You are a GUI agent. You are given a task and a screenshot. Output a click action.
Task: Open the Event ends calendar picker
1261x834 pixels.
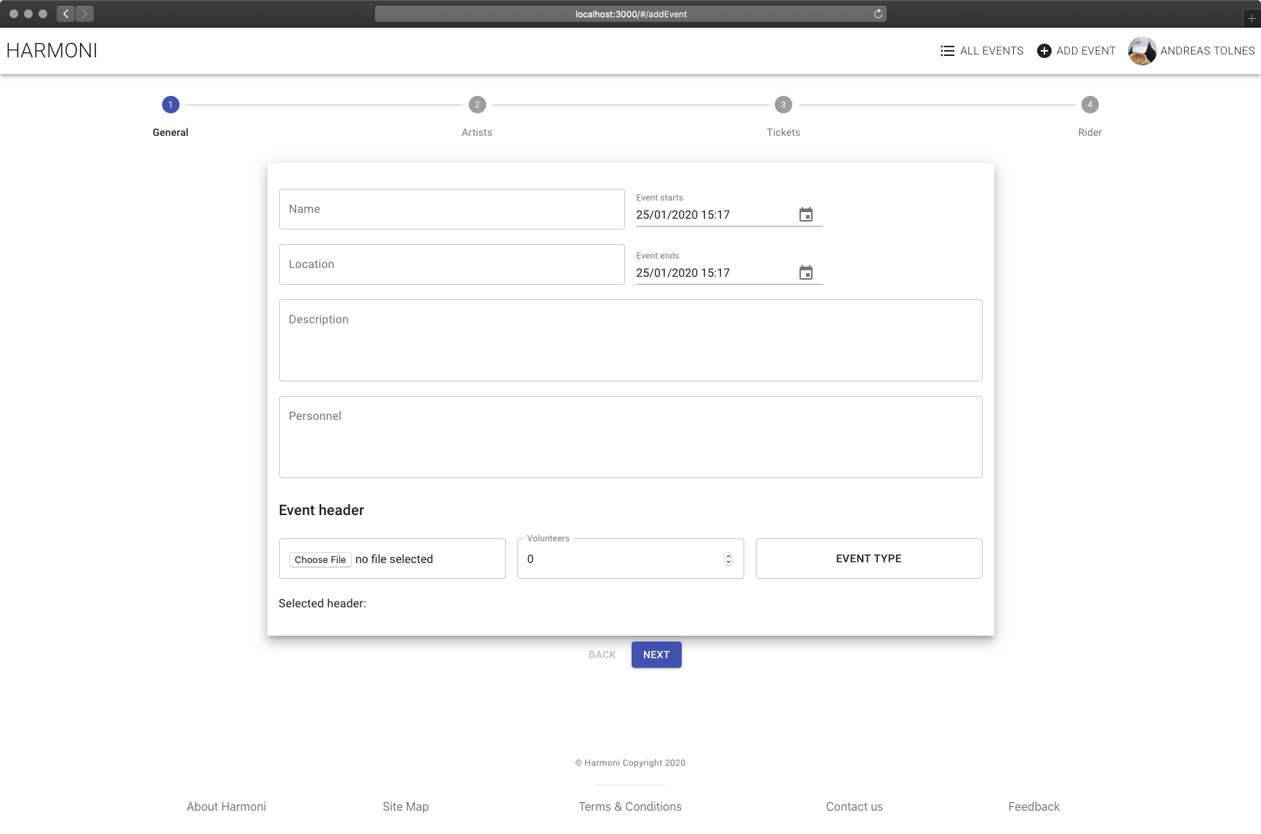(x=805, y=272)
